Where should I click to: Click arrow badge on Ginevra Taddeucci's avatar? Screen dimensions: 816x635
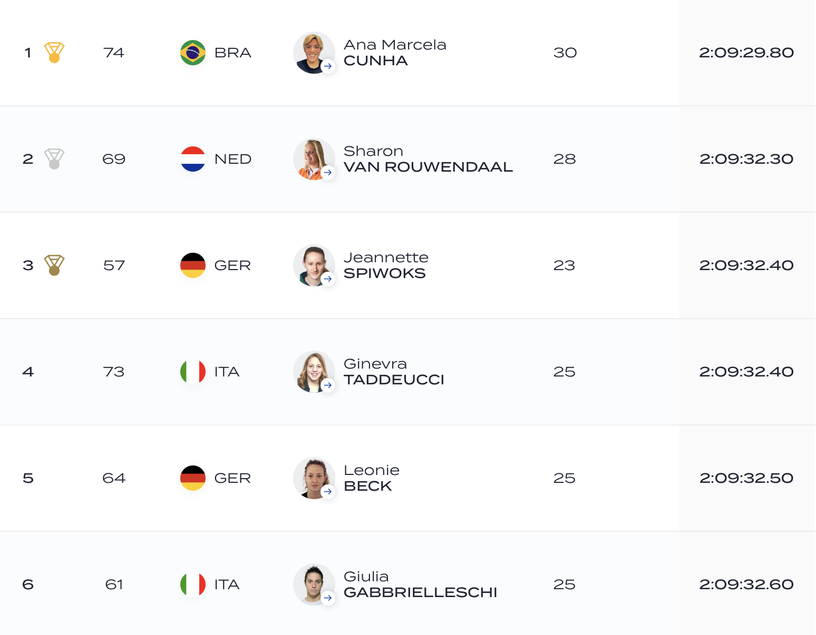click(328, 385)
